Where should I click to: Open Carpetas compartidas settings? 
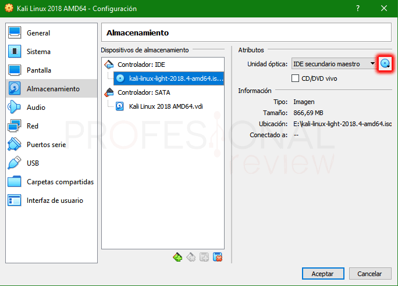pyautogui.click(x=51, y=182)
